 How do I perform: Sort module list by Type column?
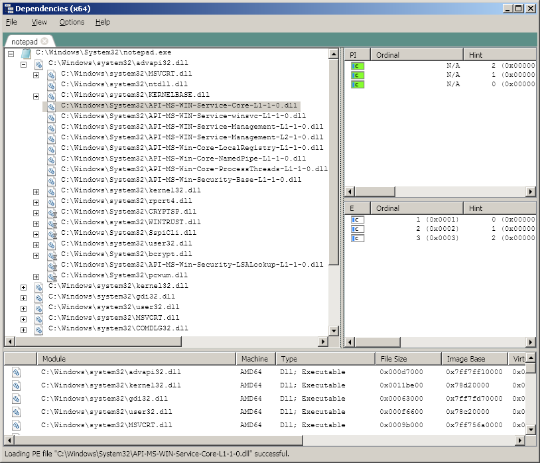[325, 359]
